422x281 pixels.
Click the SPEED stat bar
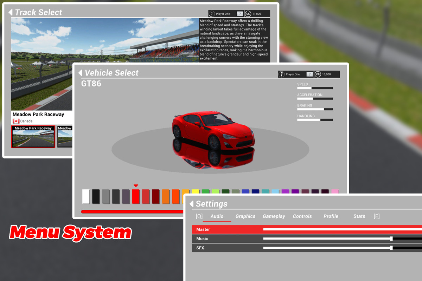pos(315,88)
